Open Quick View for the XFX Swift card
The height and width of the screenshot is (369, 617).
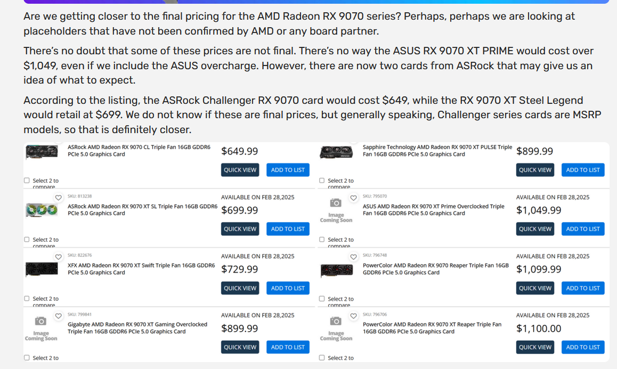[240, 288]
